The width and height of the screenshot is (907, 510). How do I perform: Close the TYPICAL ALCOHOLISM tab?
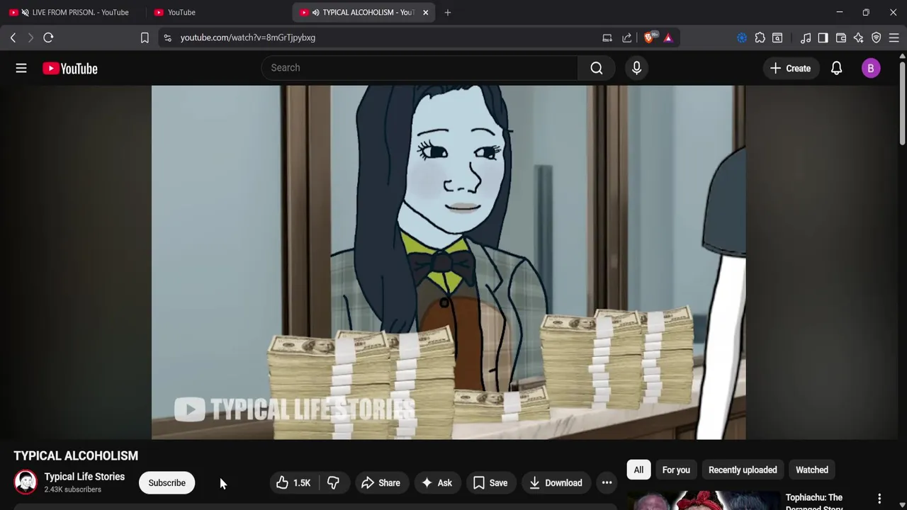pos(426,12)
